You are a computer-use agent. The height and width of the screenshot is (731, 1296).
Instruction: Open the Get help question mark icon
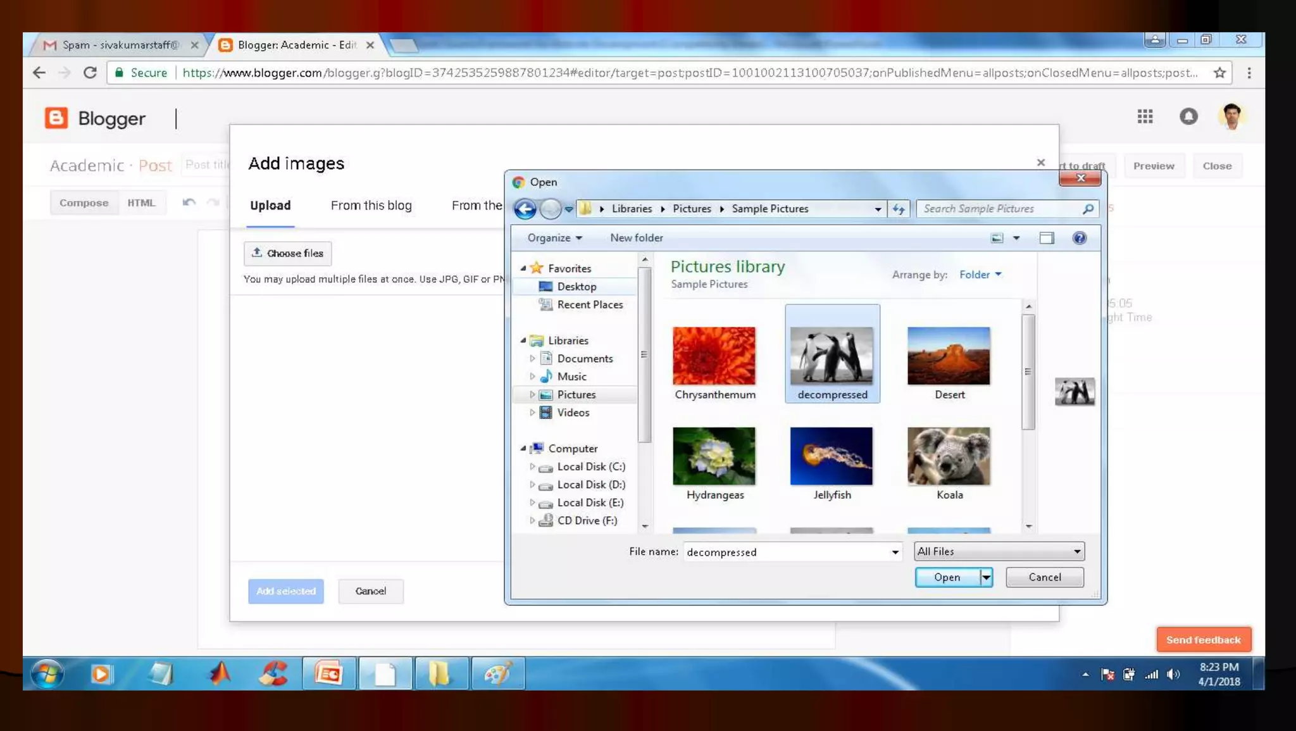1079,238
